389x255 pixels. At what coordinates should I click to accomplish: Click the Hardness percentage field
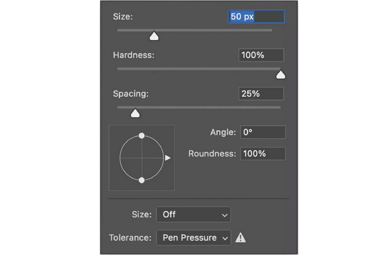(x=261, y=55)
